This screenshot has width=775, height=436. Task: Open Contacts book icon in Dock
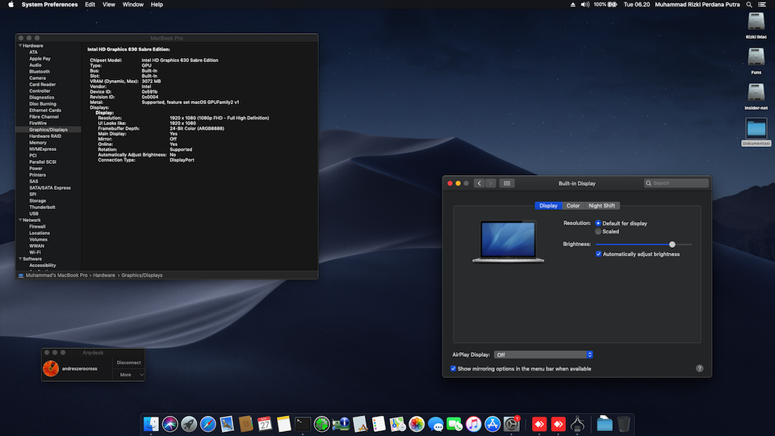(245, 424)
